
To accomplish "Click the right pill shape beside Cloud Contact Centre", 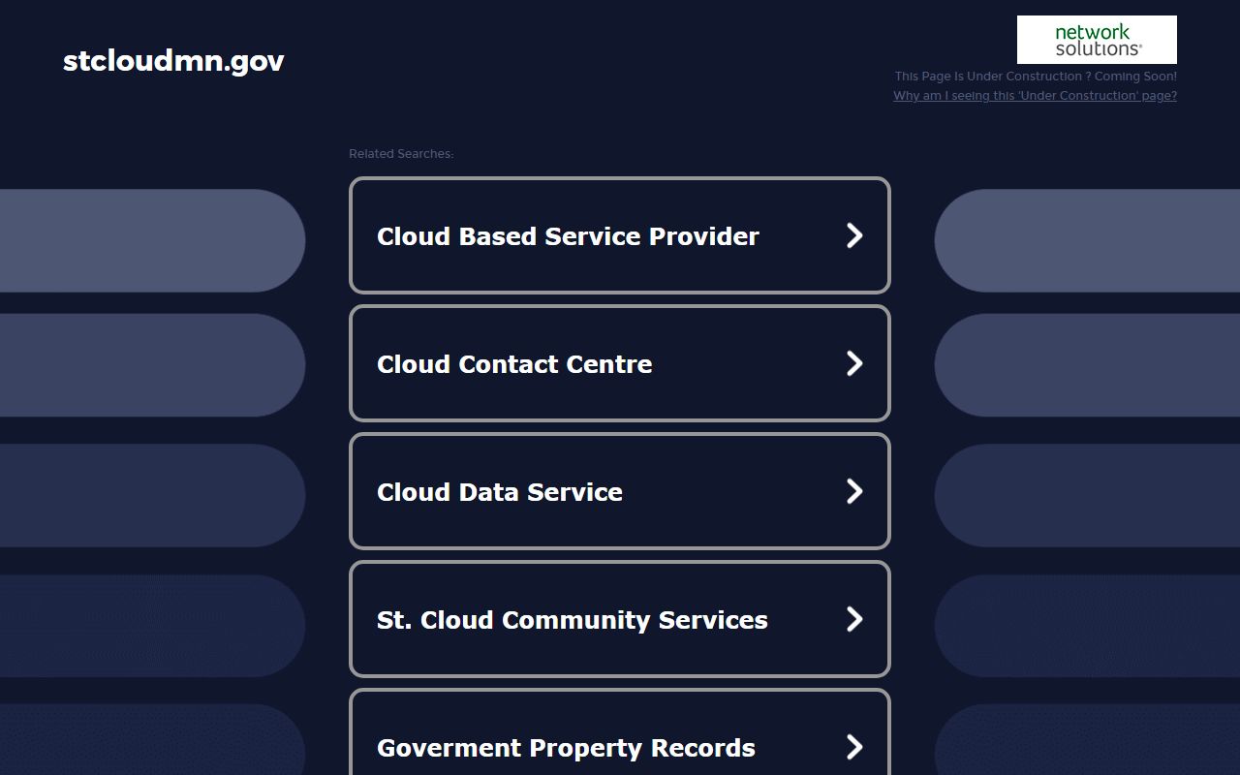I will 1085,365.
